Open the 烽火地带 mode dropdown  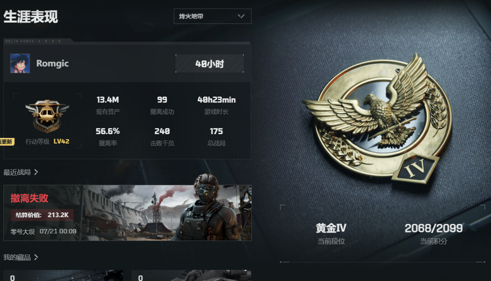[212, 16]
